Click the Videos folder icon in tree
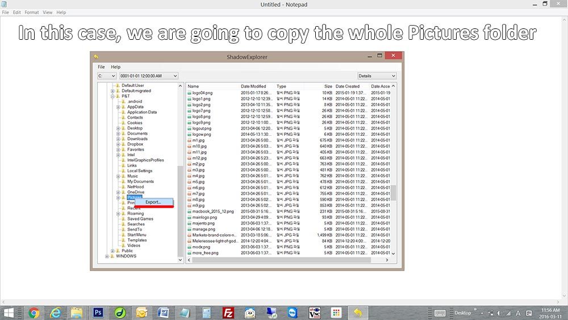The height and width of the screenshot is (320, 568). tap(123, 246)
